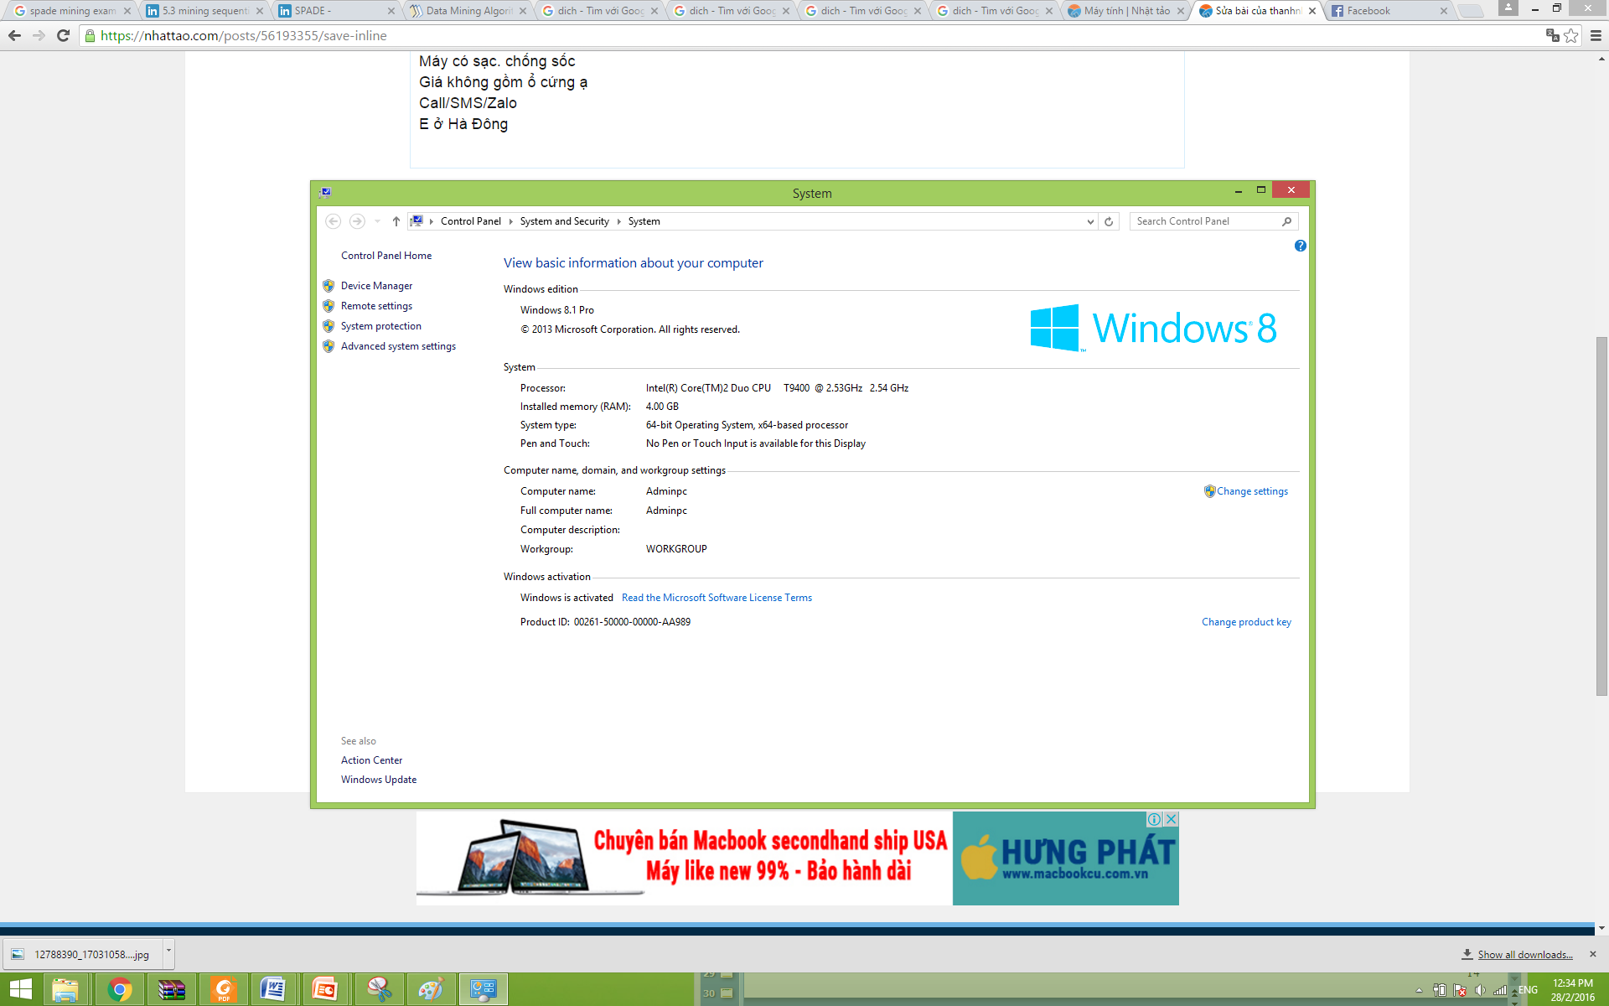Open Foxit PDF reader taskbar icon
Image resolution: width=1609 pixels, height=1006 pixels.
click(x=224, y=989)
